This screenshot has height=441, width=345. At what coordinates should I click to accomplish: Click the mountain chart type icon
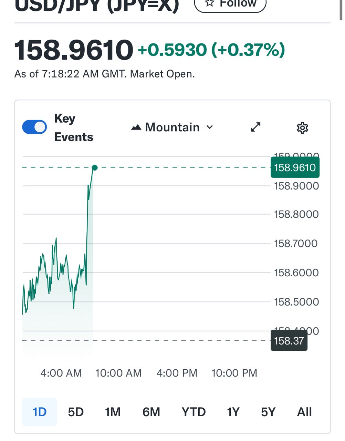point(136,127)
